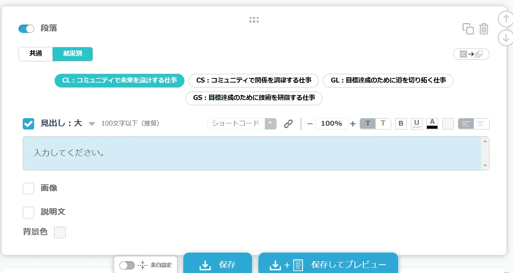The width and height of the screenshot is (513, 273).
Task: Enable the 画像 checkbox
Action: [x=28, y=188]
